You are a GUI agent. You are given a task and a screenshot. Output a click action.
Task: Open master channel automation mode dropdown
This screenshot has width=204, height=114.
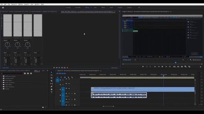pos(38,53)
